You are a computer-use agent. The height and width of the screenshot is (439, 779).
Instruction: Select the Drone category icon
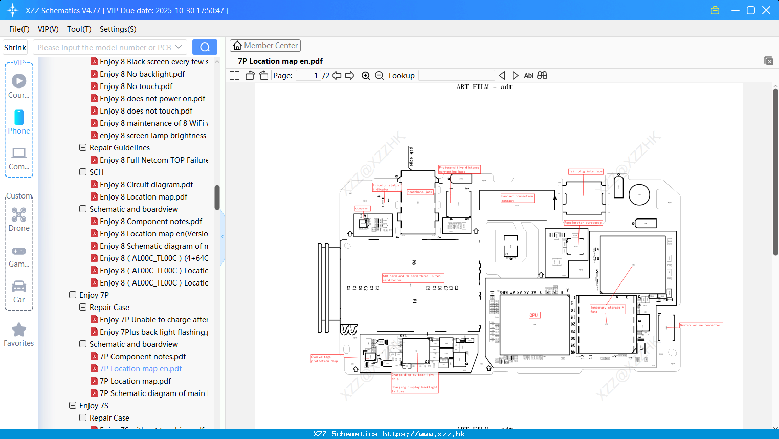click(x=19, y=220)
